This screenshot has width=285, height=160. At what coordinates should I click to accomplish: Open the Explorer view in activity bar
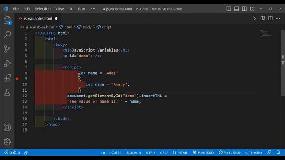click(7, 20)
